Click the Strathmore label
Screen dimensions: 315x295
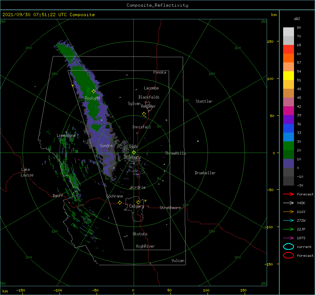point(170,208)
